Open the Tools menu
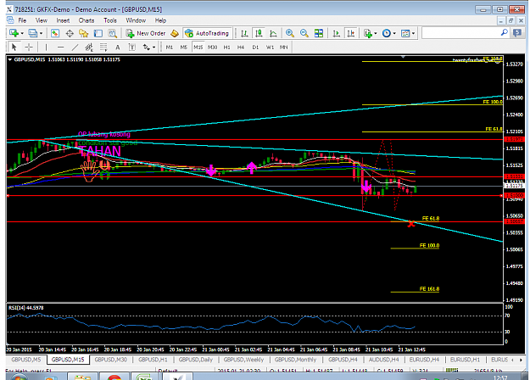This screenshot has width=530, height=380. [x=110, y=20]
